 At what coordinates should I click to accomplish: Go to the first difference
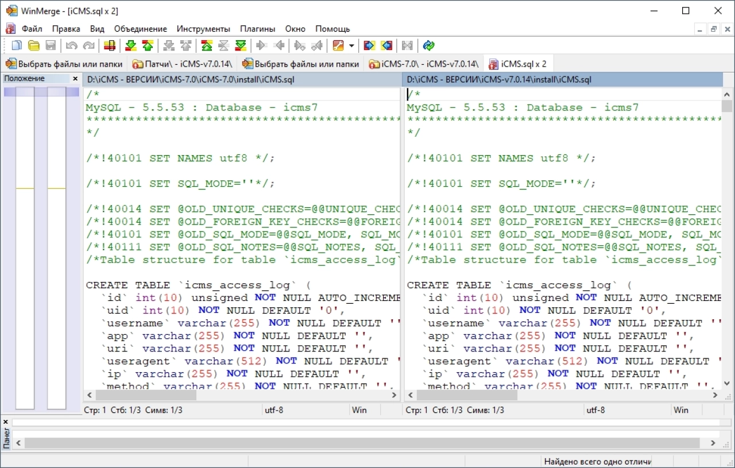[x=207, y=45]
